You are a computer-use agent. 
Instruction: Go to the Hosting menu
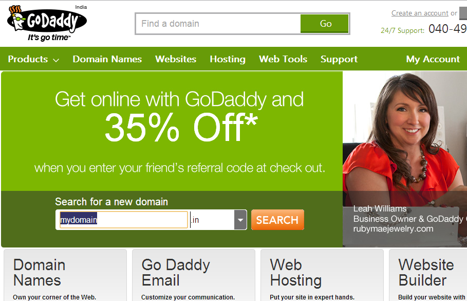click(228, 59)
